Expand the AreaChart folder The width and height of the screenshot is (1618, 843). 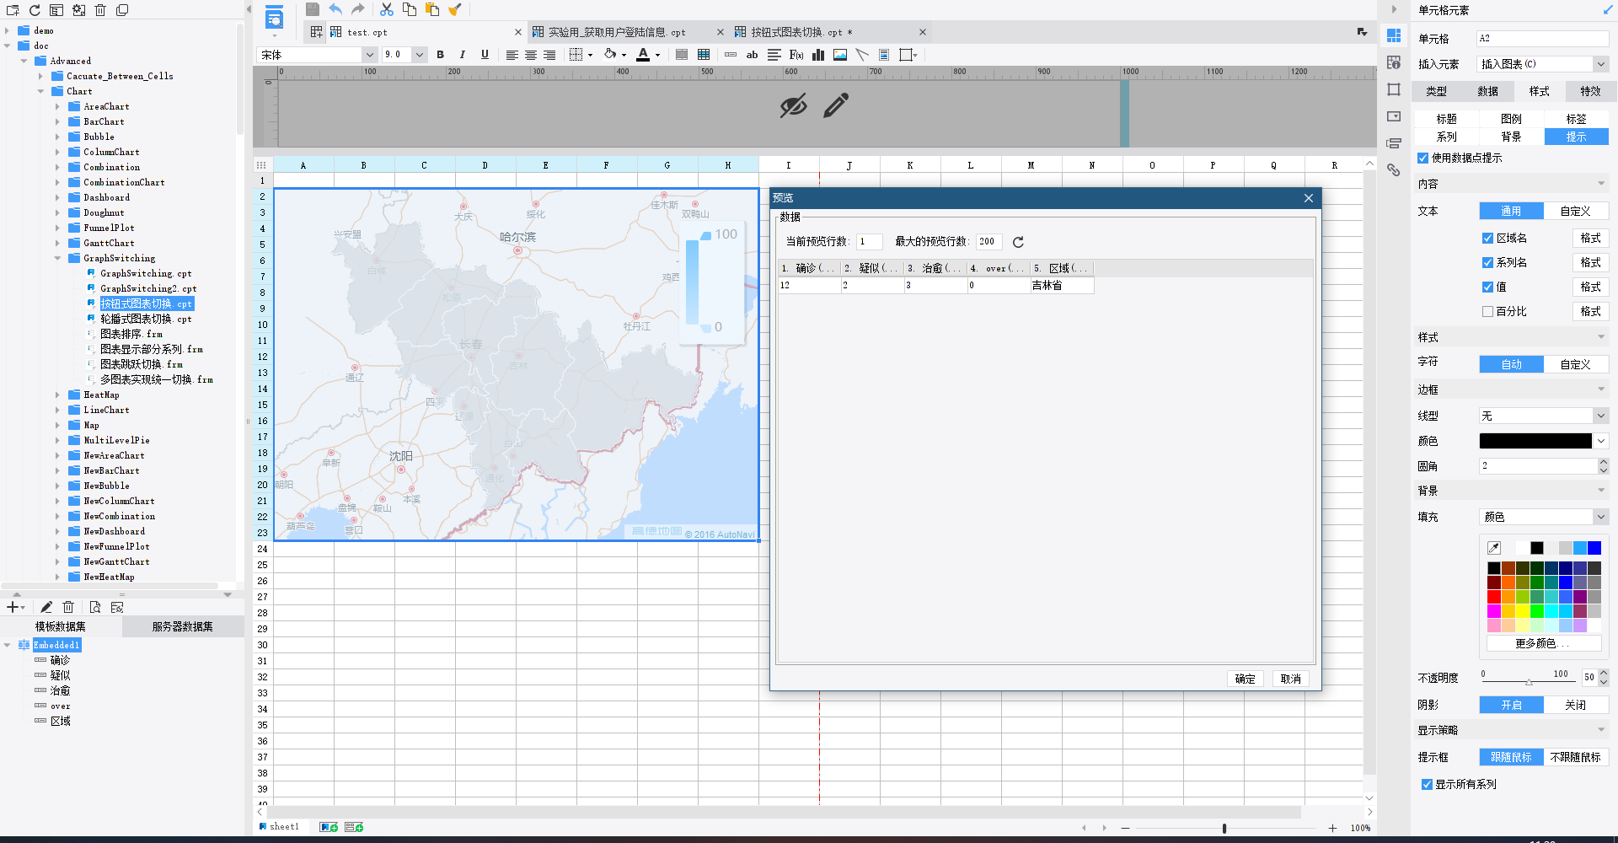click(x=57, y=106)
